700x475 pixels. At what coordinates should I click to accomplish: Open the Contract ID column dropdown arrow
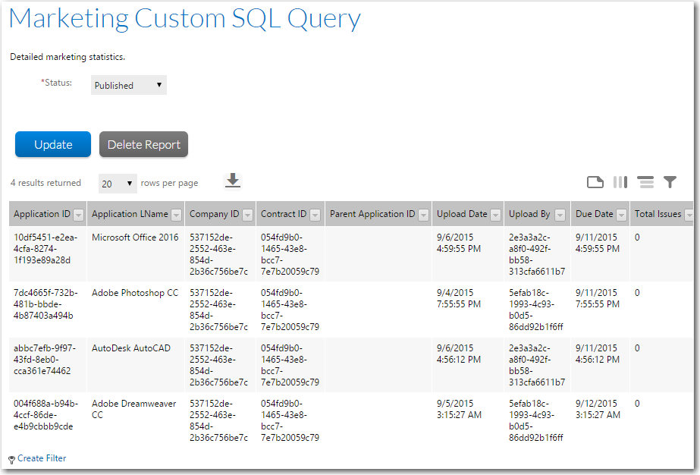tap(316, 215)
